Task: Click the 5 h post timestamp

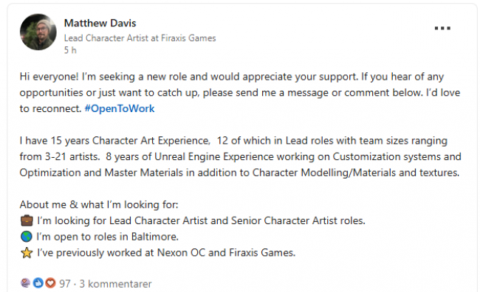Action: pos(70,50)
